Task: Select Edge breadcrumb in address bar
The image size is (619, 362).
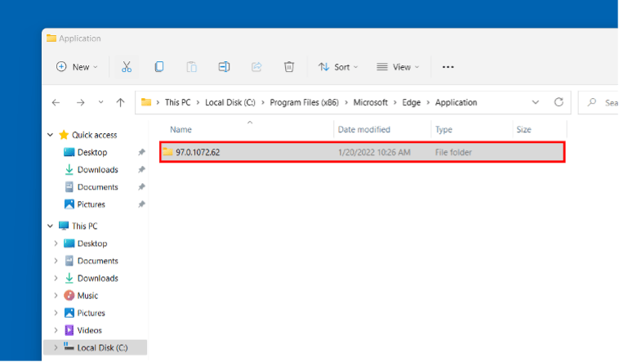Action: pos(412,102)
